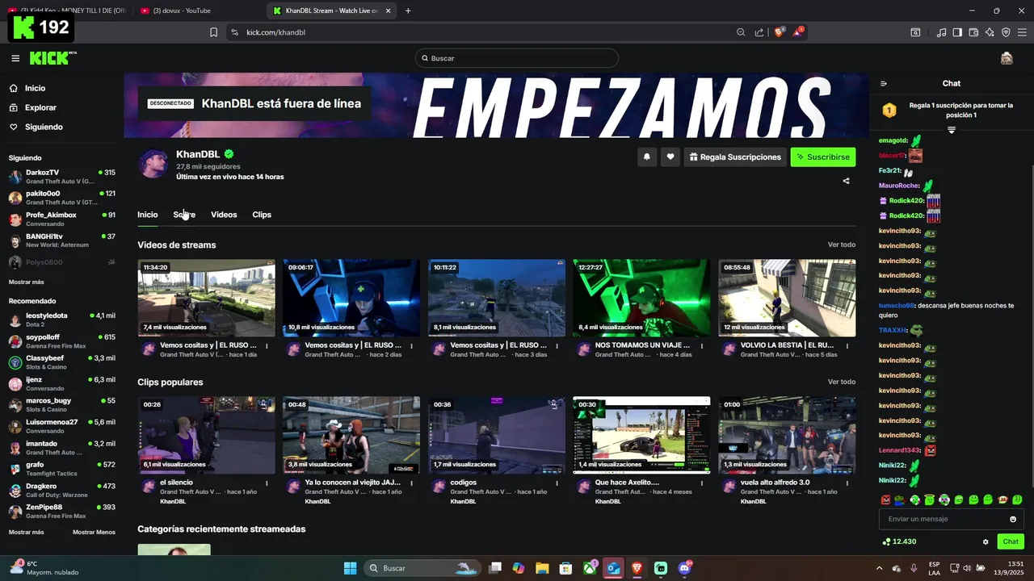Screen dimensions: 1034x581
Task: Click the green Chat send button
Action: click(1011, 541)
